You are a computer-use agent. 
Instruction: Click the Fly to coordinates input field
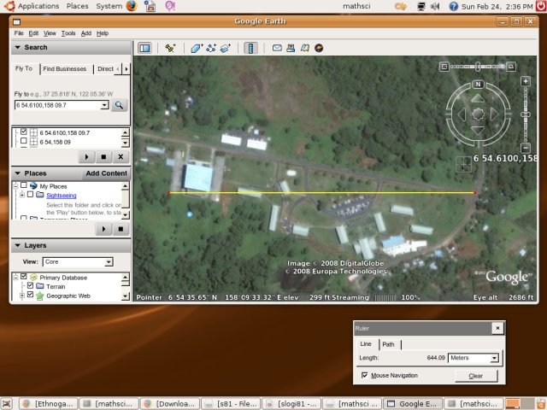tap(58, 105)
